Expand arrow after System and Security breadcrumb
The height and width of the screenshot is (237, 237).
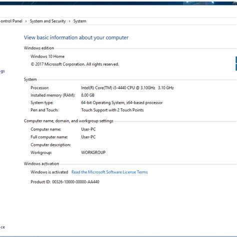pos(69,21)
